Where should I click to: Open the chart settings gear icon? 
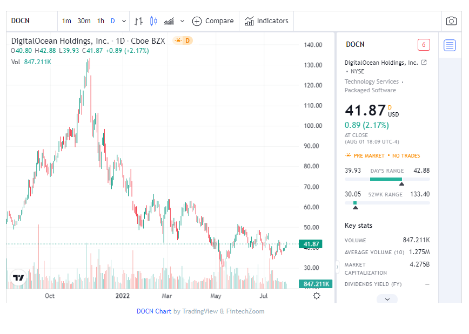click(x=317, y=296)
